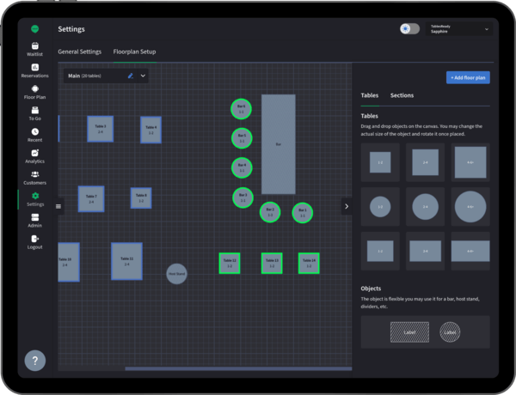Select the Bar 3 round seat

coord(243,197)
